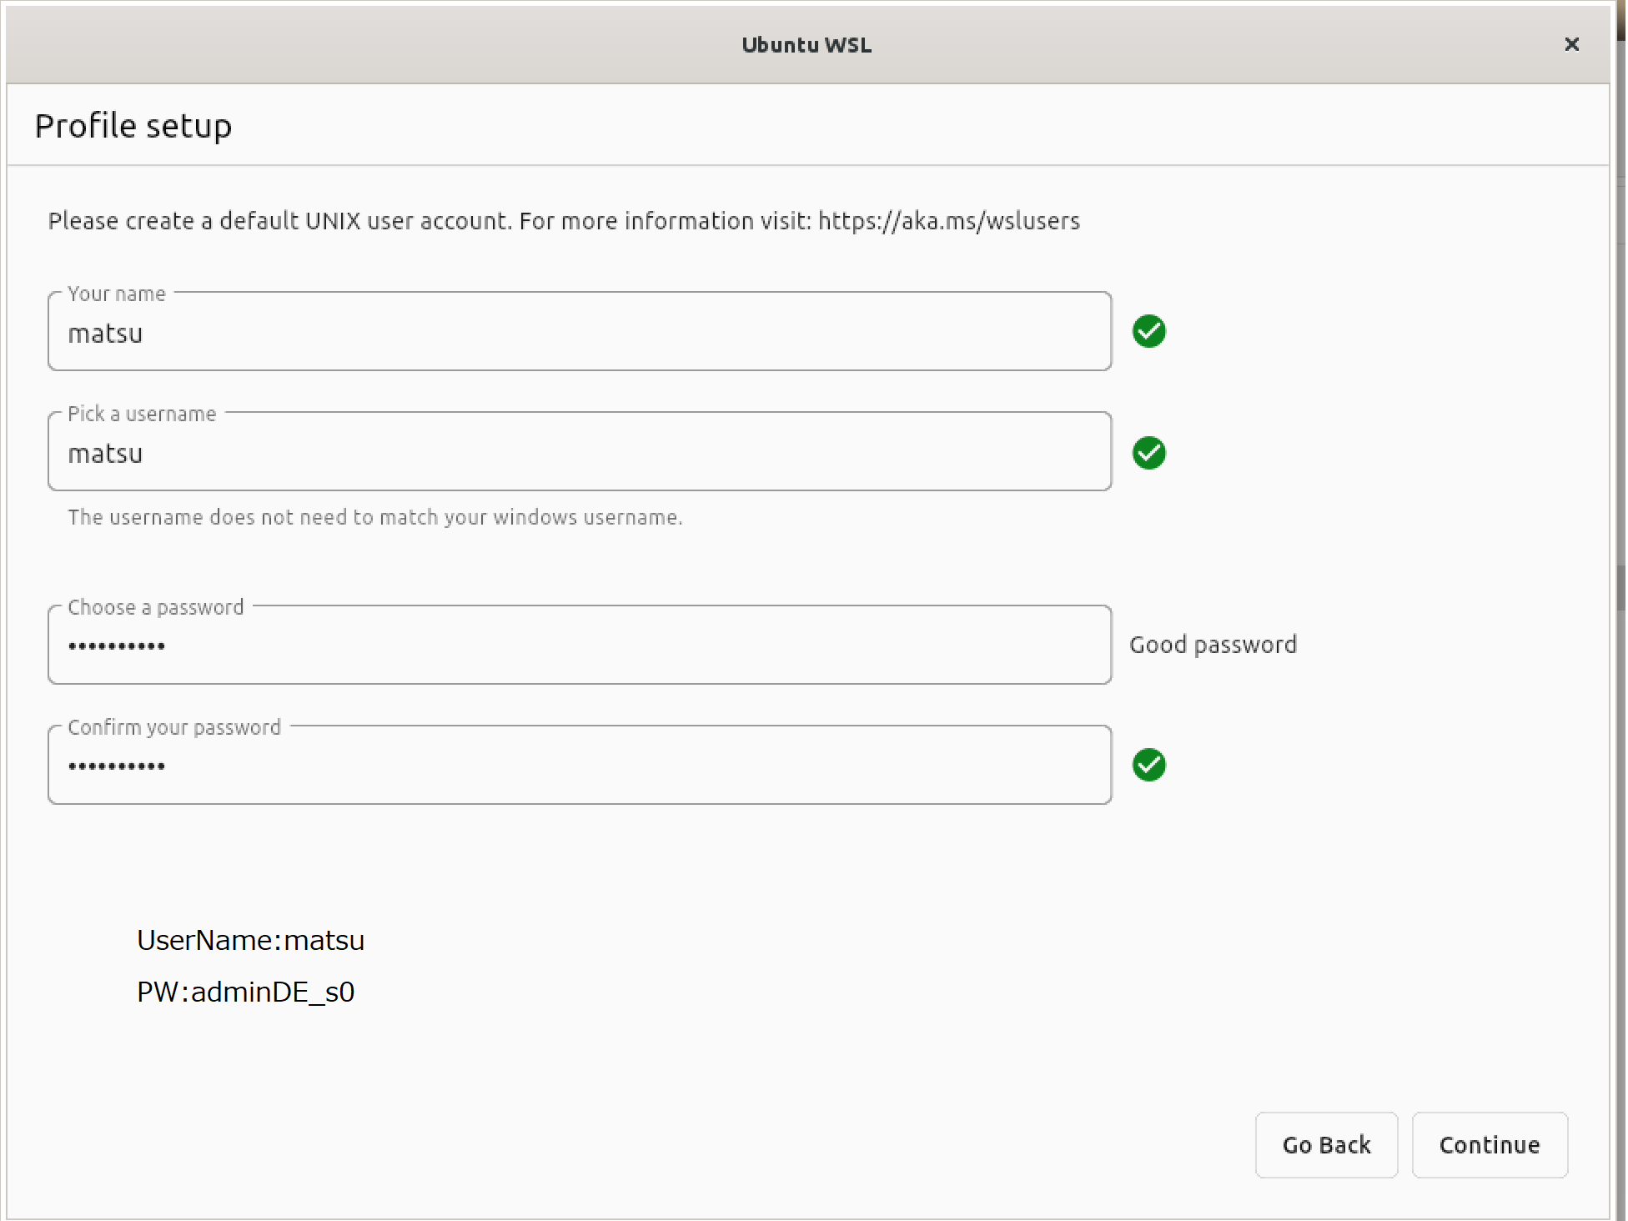1628x1221 pixels.
Task: Click green checkmark beside username field
Action: (x=1149, y=453)
